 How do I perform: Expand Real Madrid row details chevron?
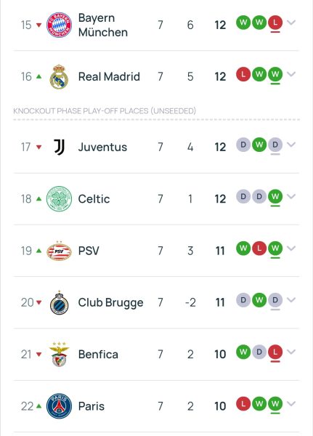[x=291, y=74]
